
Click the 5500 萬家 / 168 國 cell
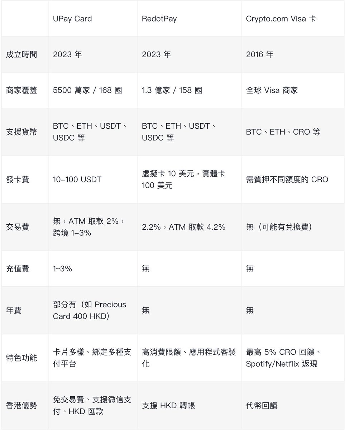pyautogui.click(x=87, y=90)
